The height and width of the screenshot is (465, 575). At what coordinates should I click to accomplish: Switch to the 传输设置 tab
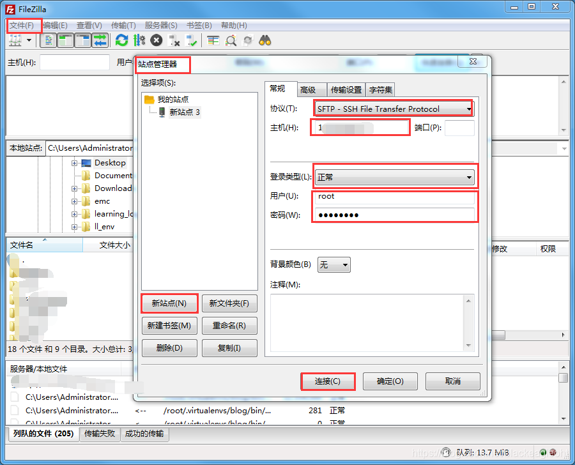coord(346,90)
